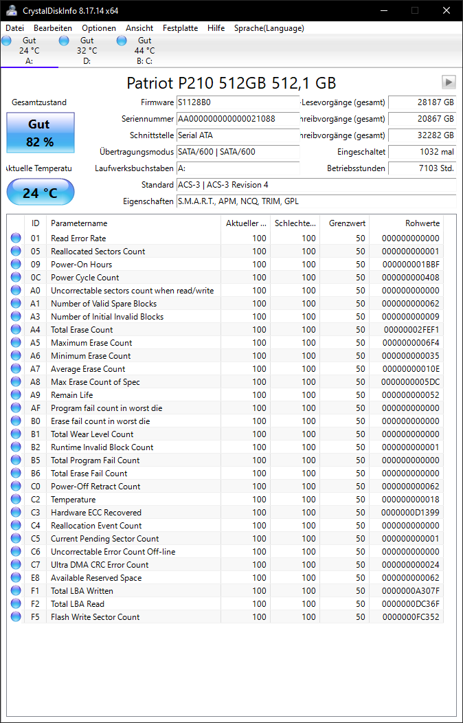
Task: Click the Grenzwert column header
Action: coord(345,223)
